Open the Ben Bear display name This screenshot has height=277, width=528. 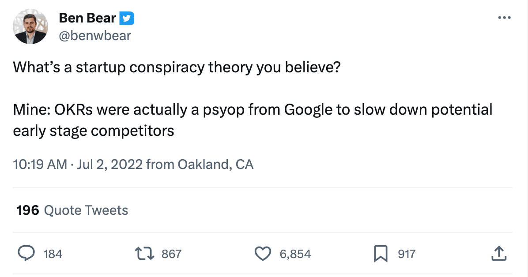[87, 18]
